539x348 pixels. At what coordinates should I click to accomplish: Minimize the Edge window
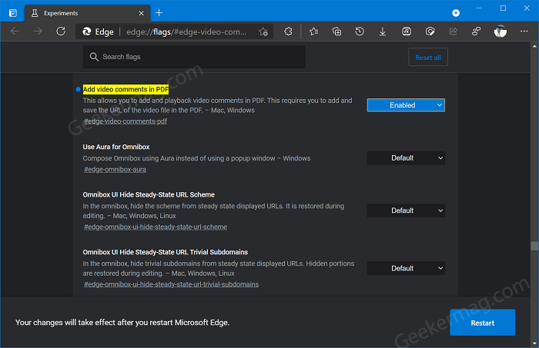479,8
